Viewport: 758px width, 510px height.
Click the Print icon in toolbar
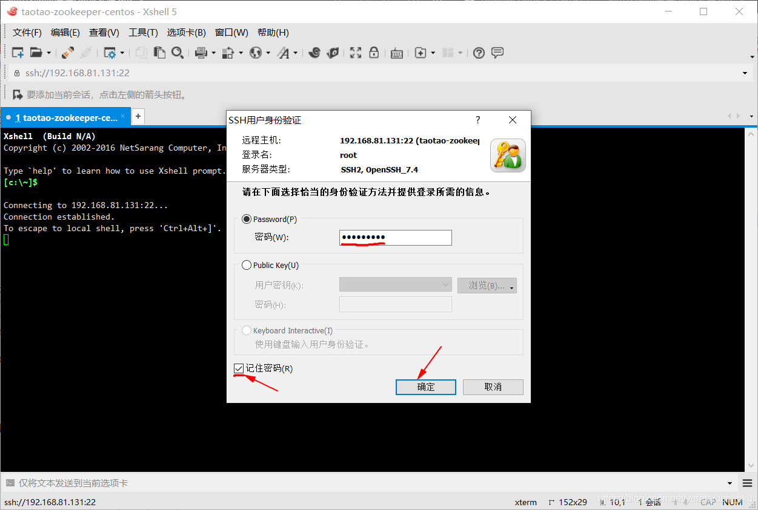pos(201,53)
